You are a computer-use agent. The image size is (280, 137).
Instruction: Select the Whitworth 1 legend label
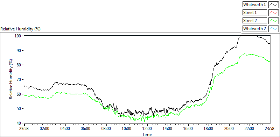tap(255, 5)
